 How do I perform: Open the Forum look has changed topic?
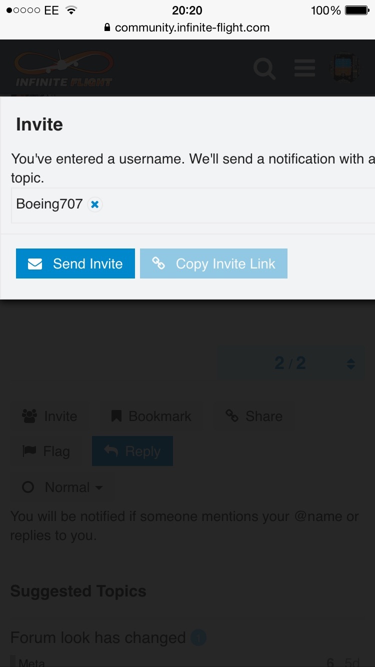98,637
